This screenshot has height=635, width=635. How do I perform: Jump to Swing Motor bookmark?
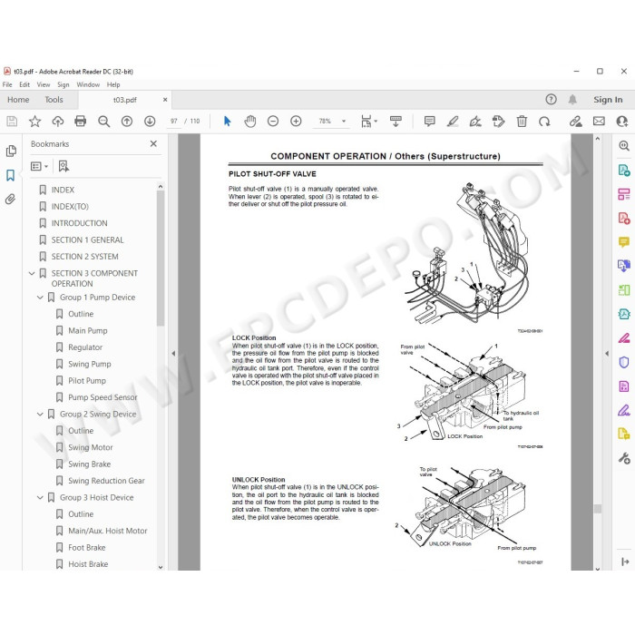91,447
